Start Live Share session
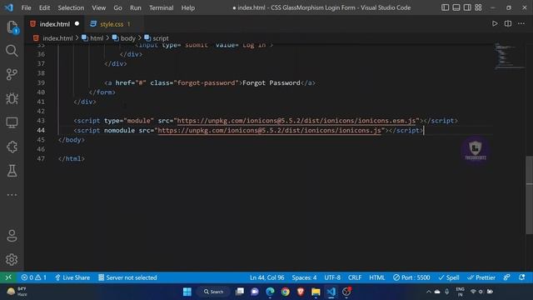Screen dimensions: 533x300 click(x=72, y=277)
